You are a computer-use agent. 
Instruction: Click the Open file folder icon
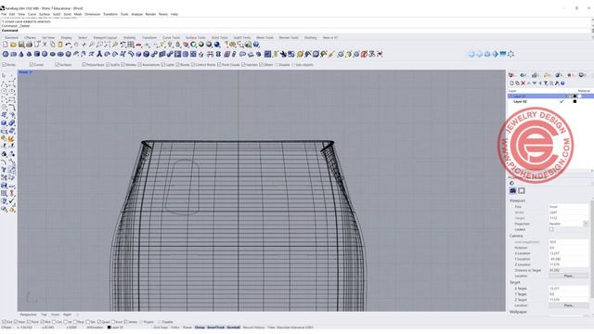tap(13, 45)
